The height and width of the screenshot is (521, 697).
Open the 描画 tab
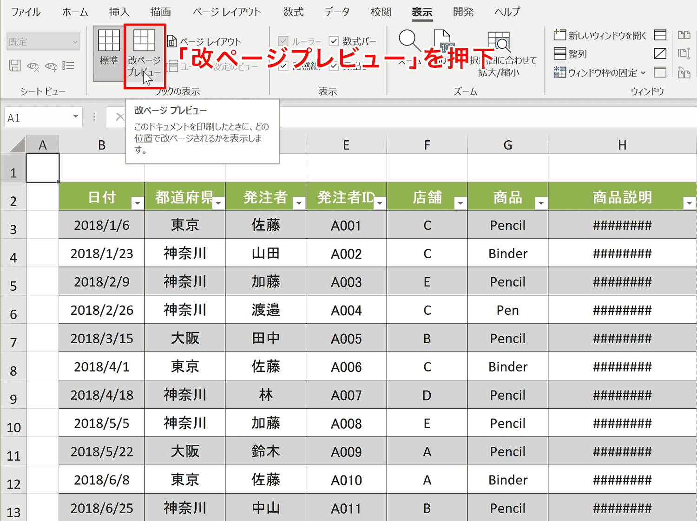[161, 12]
